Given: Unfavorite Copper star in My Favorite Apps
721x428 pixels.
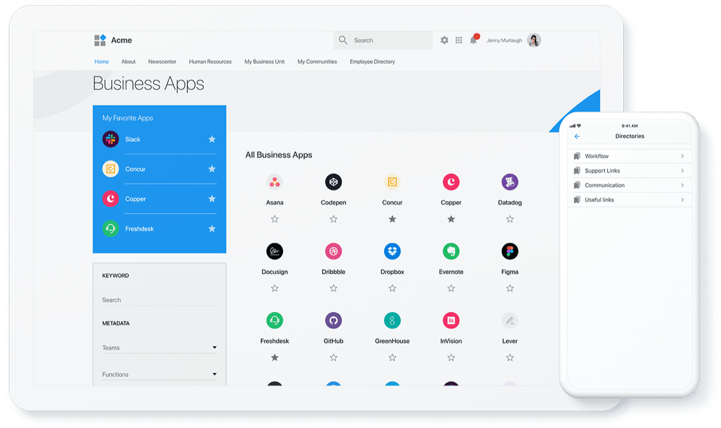Looking at the screenshot, I should 212,199.
